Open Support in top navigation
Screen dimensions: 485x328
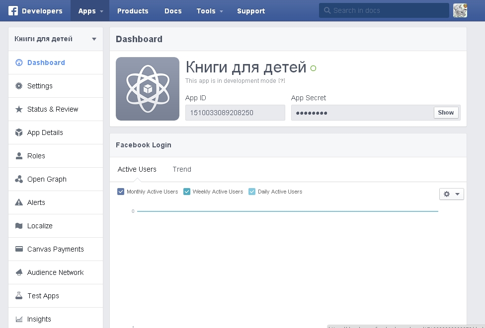251,11
